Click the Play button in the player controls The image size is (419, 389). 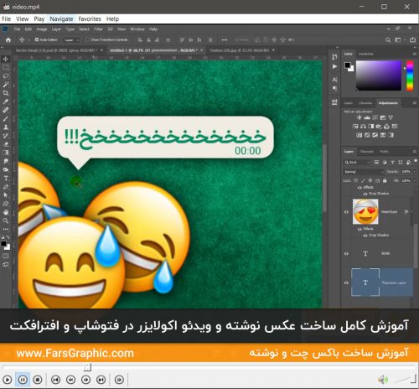[x=8, y=380]
